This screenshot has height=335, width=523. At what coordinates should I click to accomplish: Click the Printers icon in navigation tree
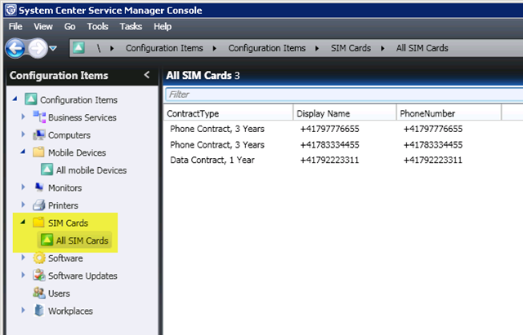(38, 205)
